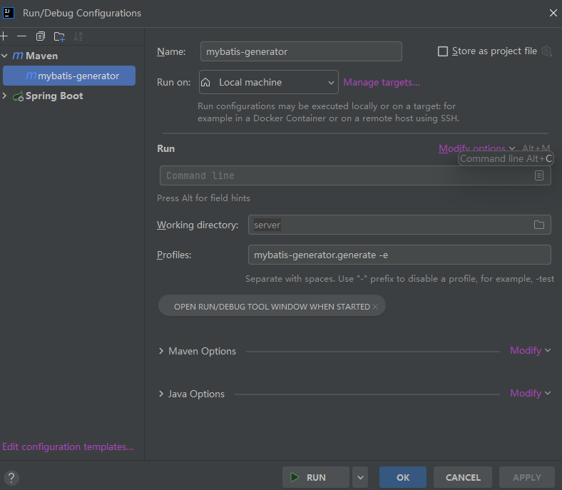Expand the Maven Options section
This screenshot has height=490, width=562.
[161, 351]
